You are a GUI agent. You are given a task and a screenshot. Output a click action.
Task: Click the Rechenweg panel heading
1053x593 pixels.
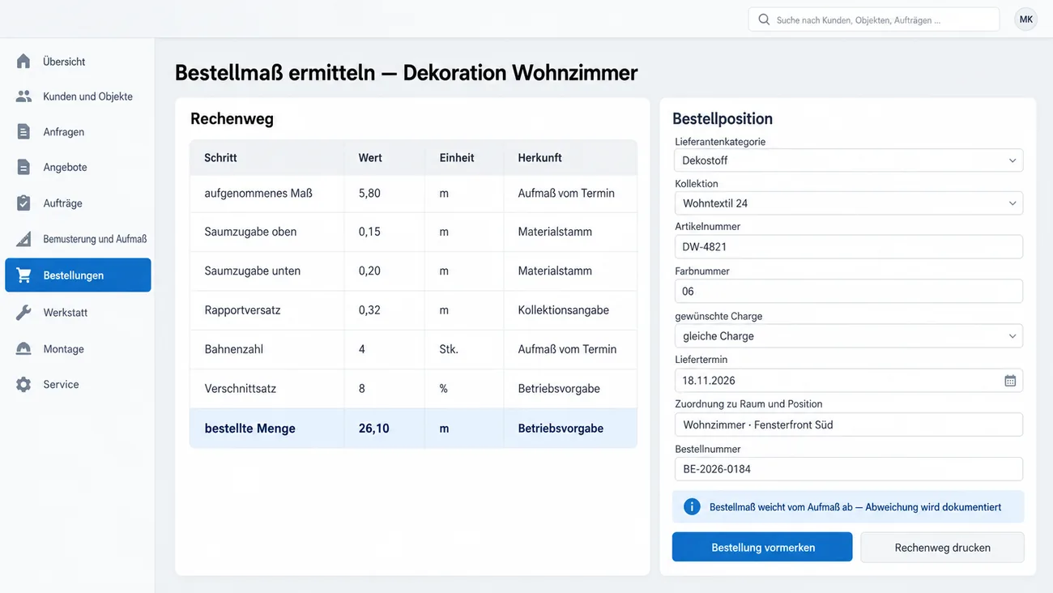(232, 119)
